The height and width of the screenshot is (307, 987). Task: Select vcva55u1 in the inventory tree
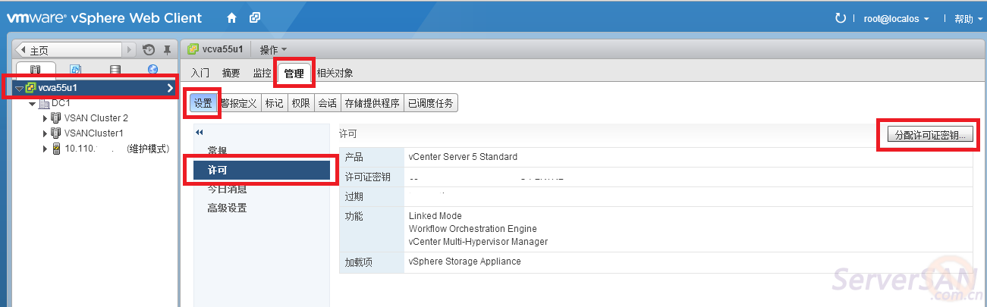(95, 88)
